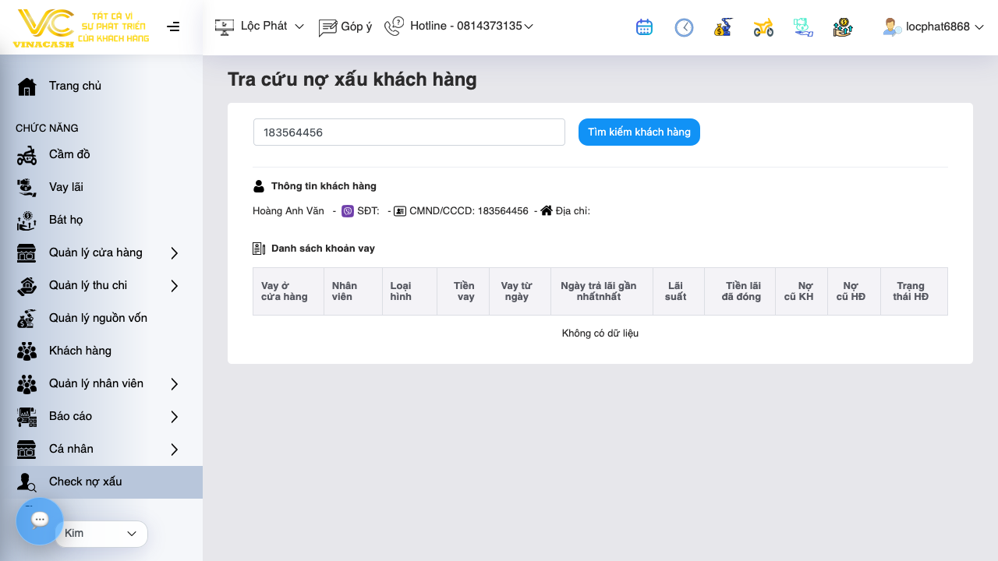
Task: Click the Lãi suất column header
Action: coord(678,291)
